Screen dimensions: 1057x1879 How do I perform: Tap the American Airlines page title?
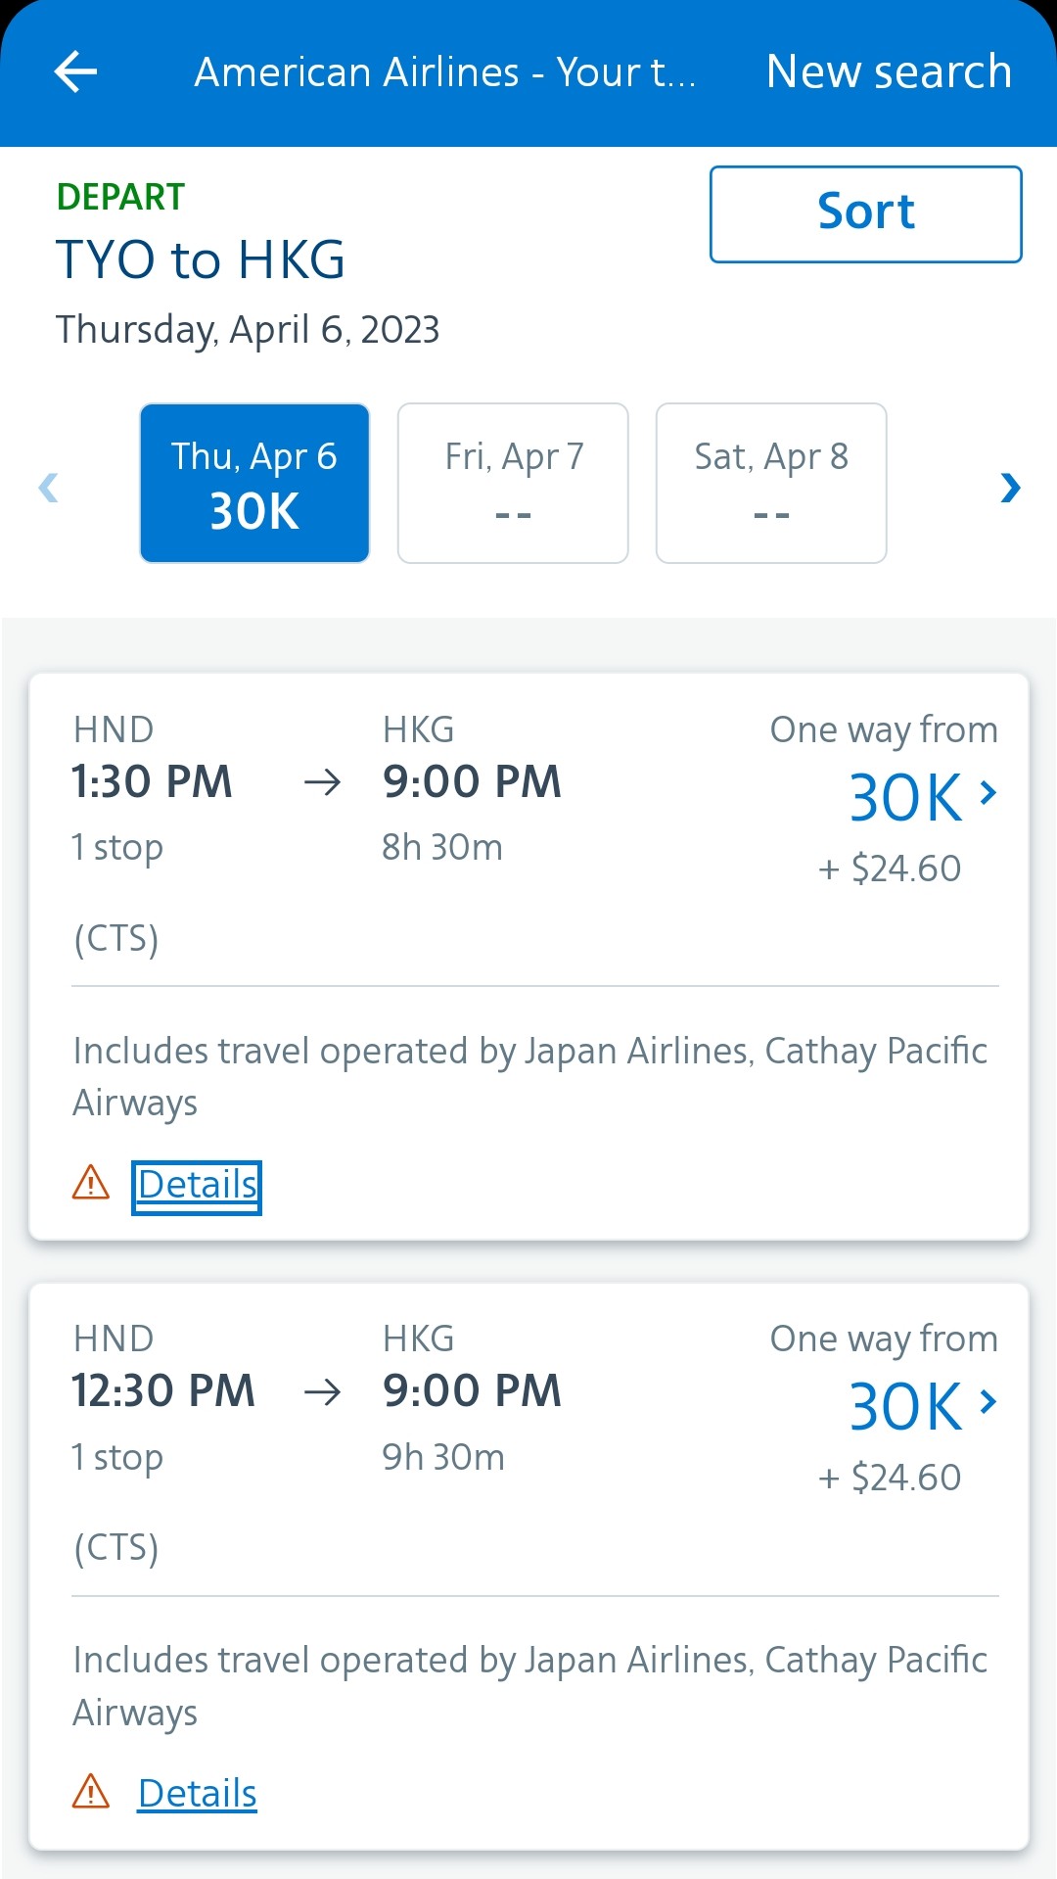tap(444, 72)
